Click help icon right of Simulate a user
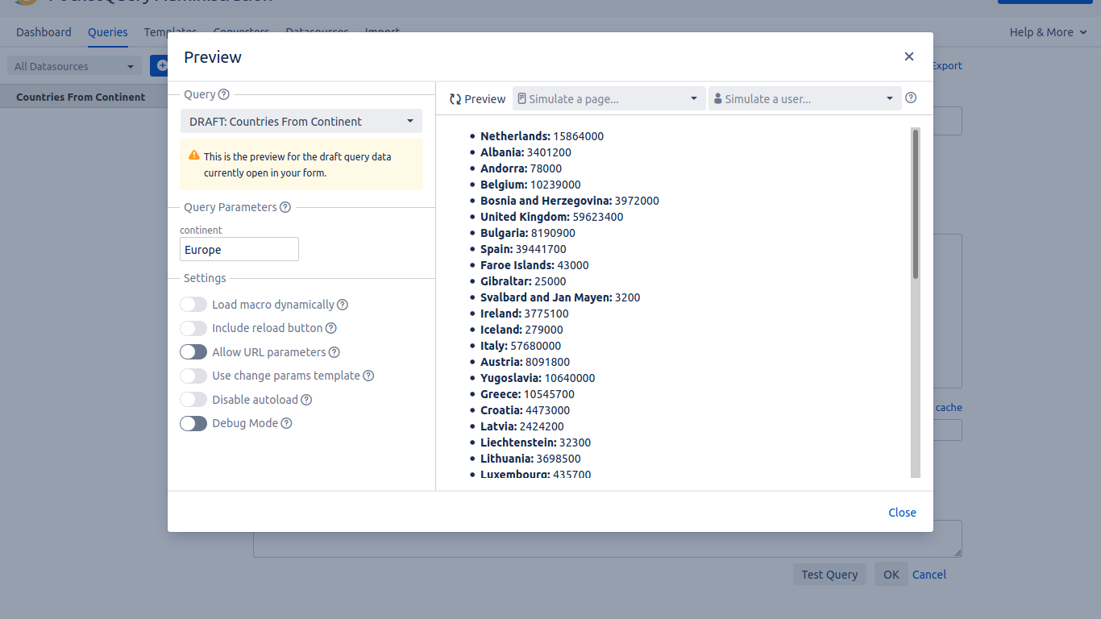The image size is (1101, 619). pos(911,98)
